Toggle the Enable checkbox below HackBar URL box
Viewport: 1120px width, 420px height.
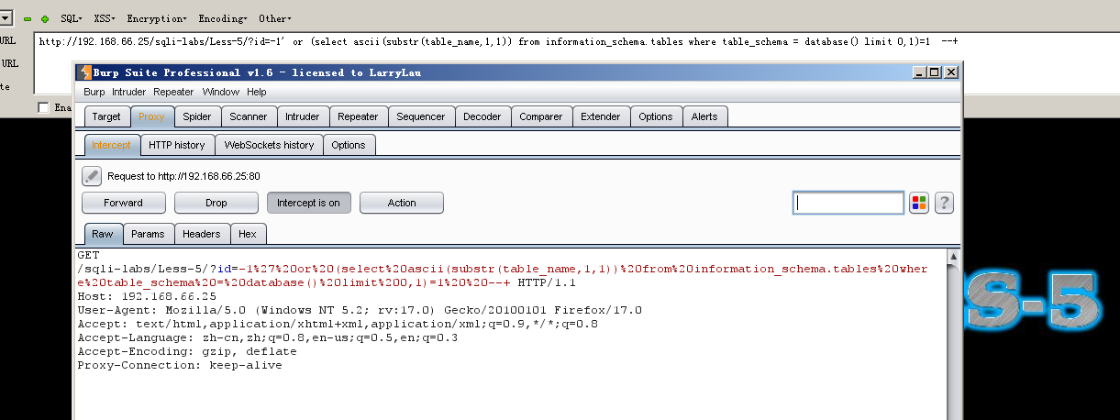pos(43,107)
